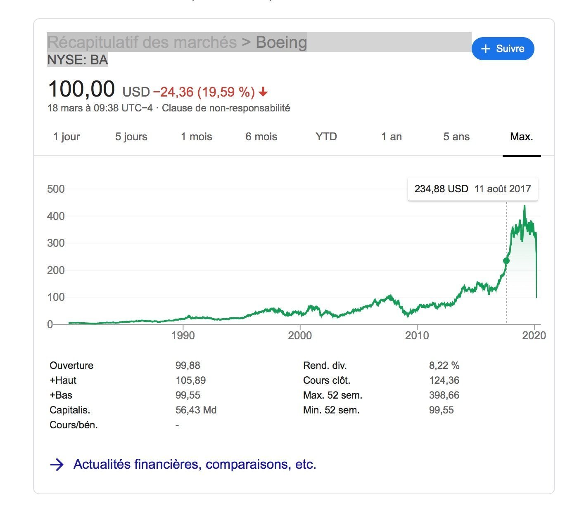Viewport: 565px width, 510px height.
Task: Click the 2020 label on chart axis
Action: [534, 335]
